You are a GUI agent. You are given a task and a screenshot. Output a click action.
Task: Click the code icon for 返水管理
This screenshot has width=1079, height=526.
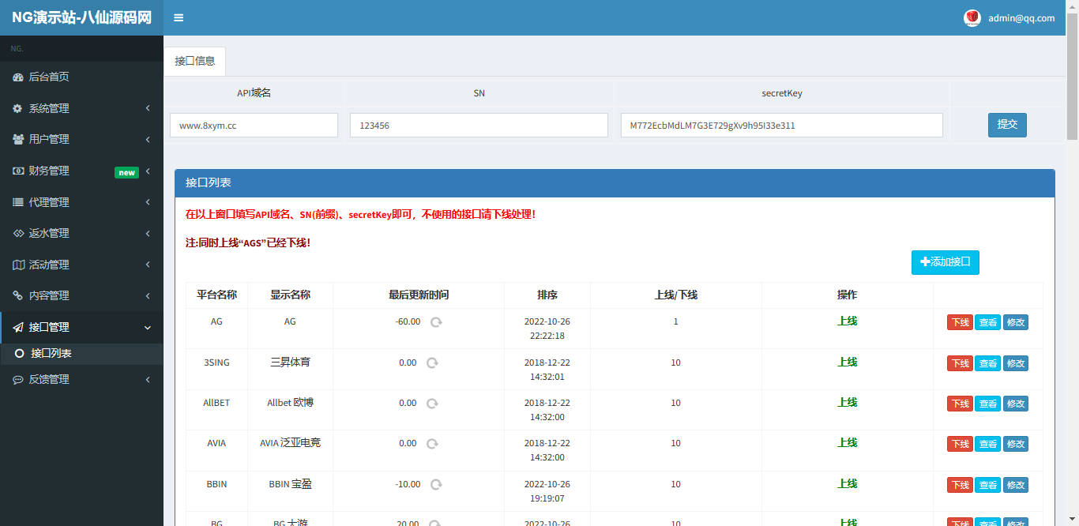(17, 233)
